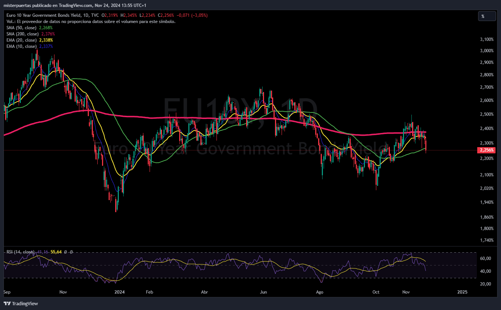
Task: Click the 2,700% price axis label
Action: pyautogui.click(x=486, y=87)
